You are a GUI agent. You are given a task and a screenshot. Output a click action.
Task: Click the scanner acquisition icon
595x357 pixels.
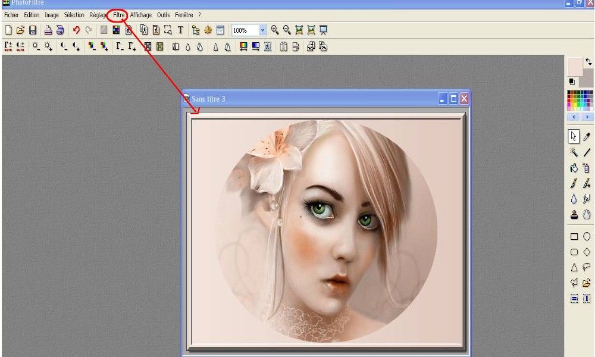[x=60, y=30]
